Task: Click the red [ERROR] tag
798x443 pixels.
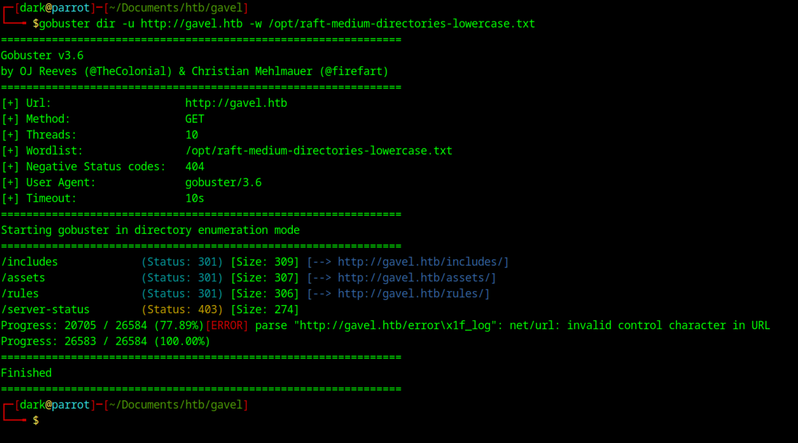Action: point(227,326)
